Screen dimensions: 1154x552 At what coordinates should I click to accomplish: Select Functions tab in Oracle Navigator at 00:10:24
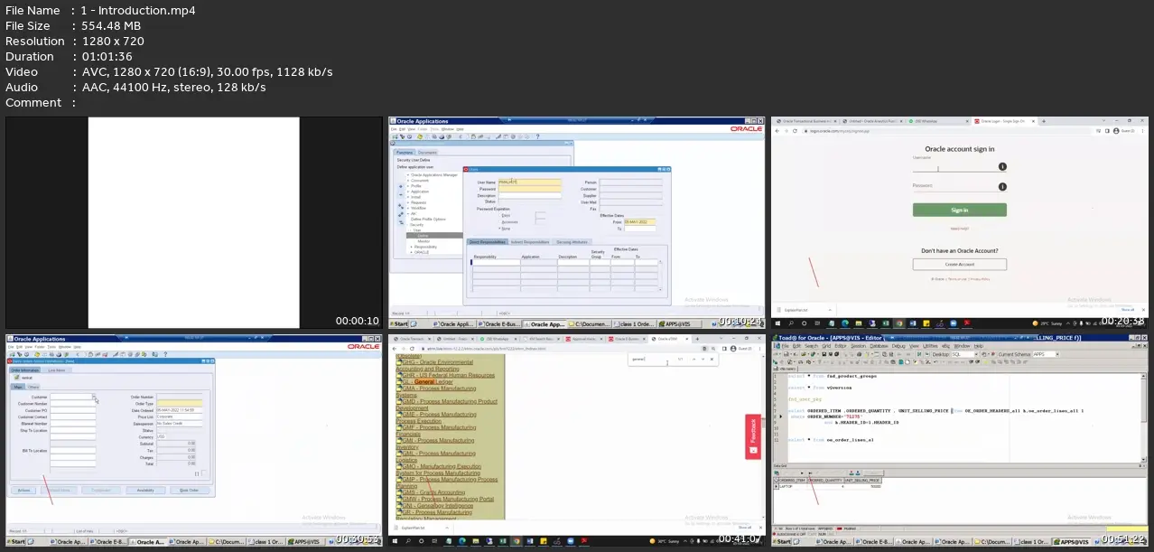405,153
